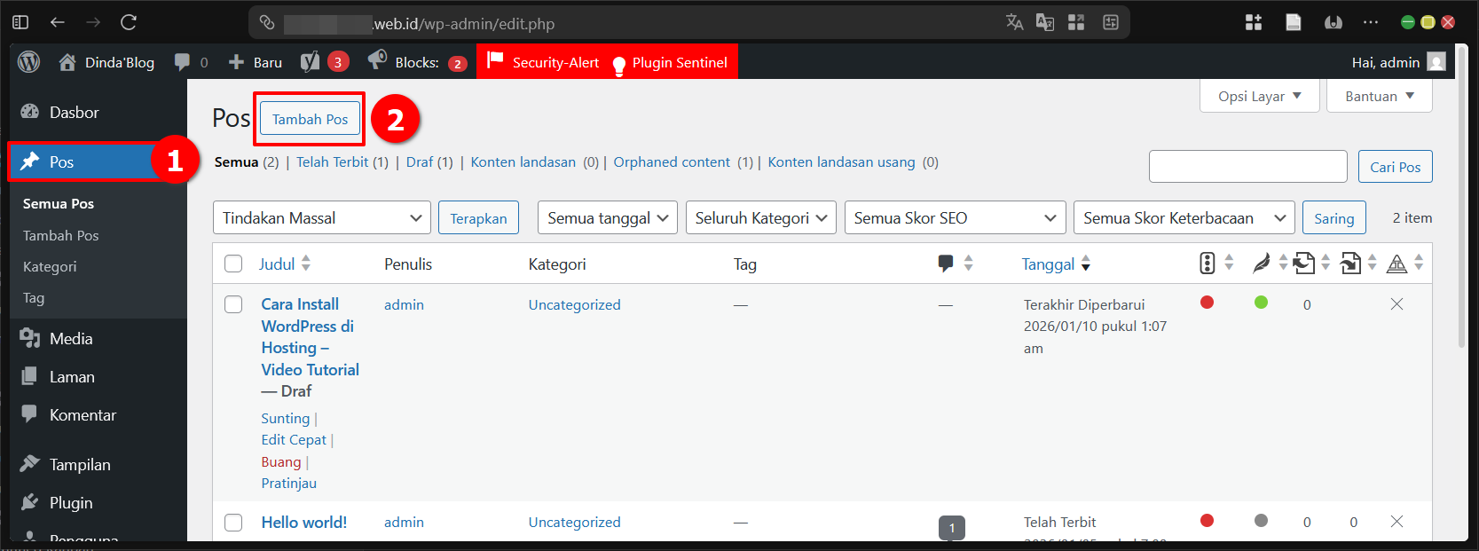Open comments bubble in admin bar
This screenshot has width=1479, height=551.
coord(183,62)
